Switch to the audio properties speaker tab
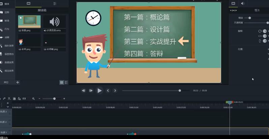269x139 pixels. (243, 3)
